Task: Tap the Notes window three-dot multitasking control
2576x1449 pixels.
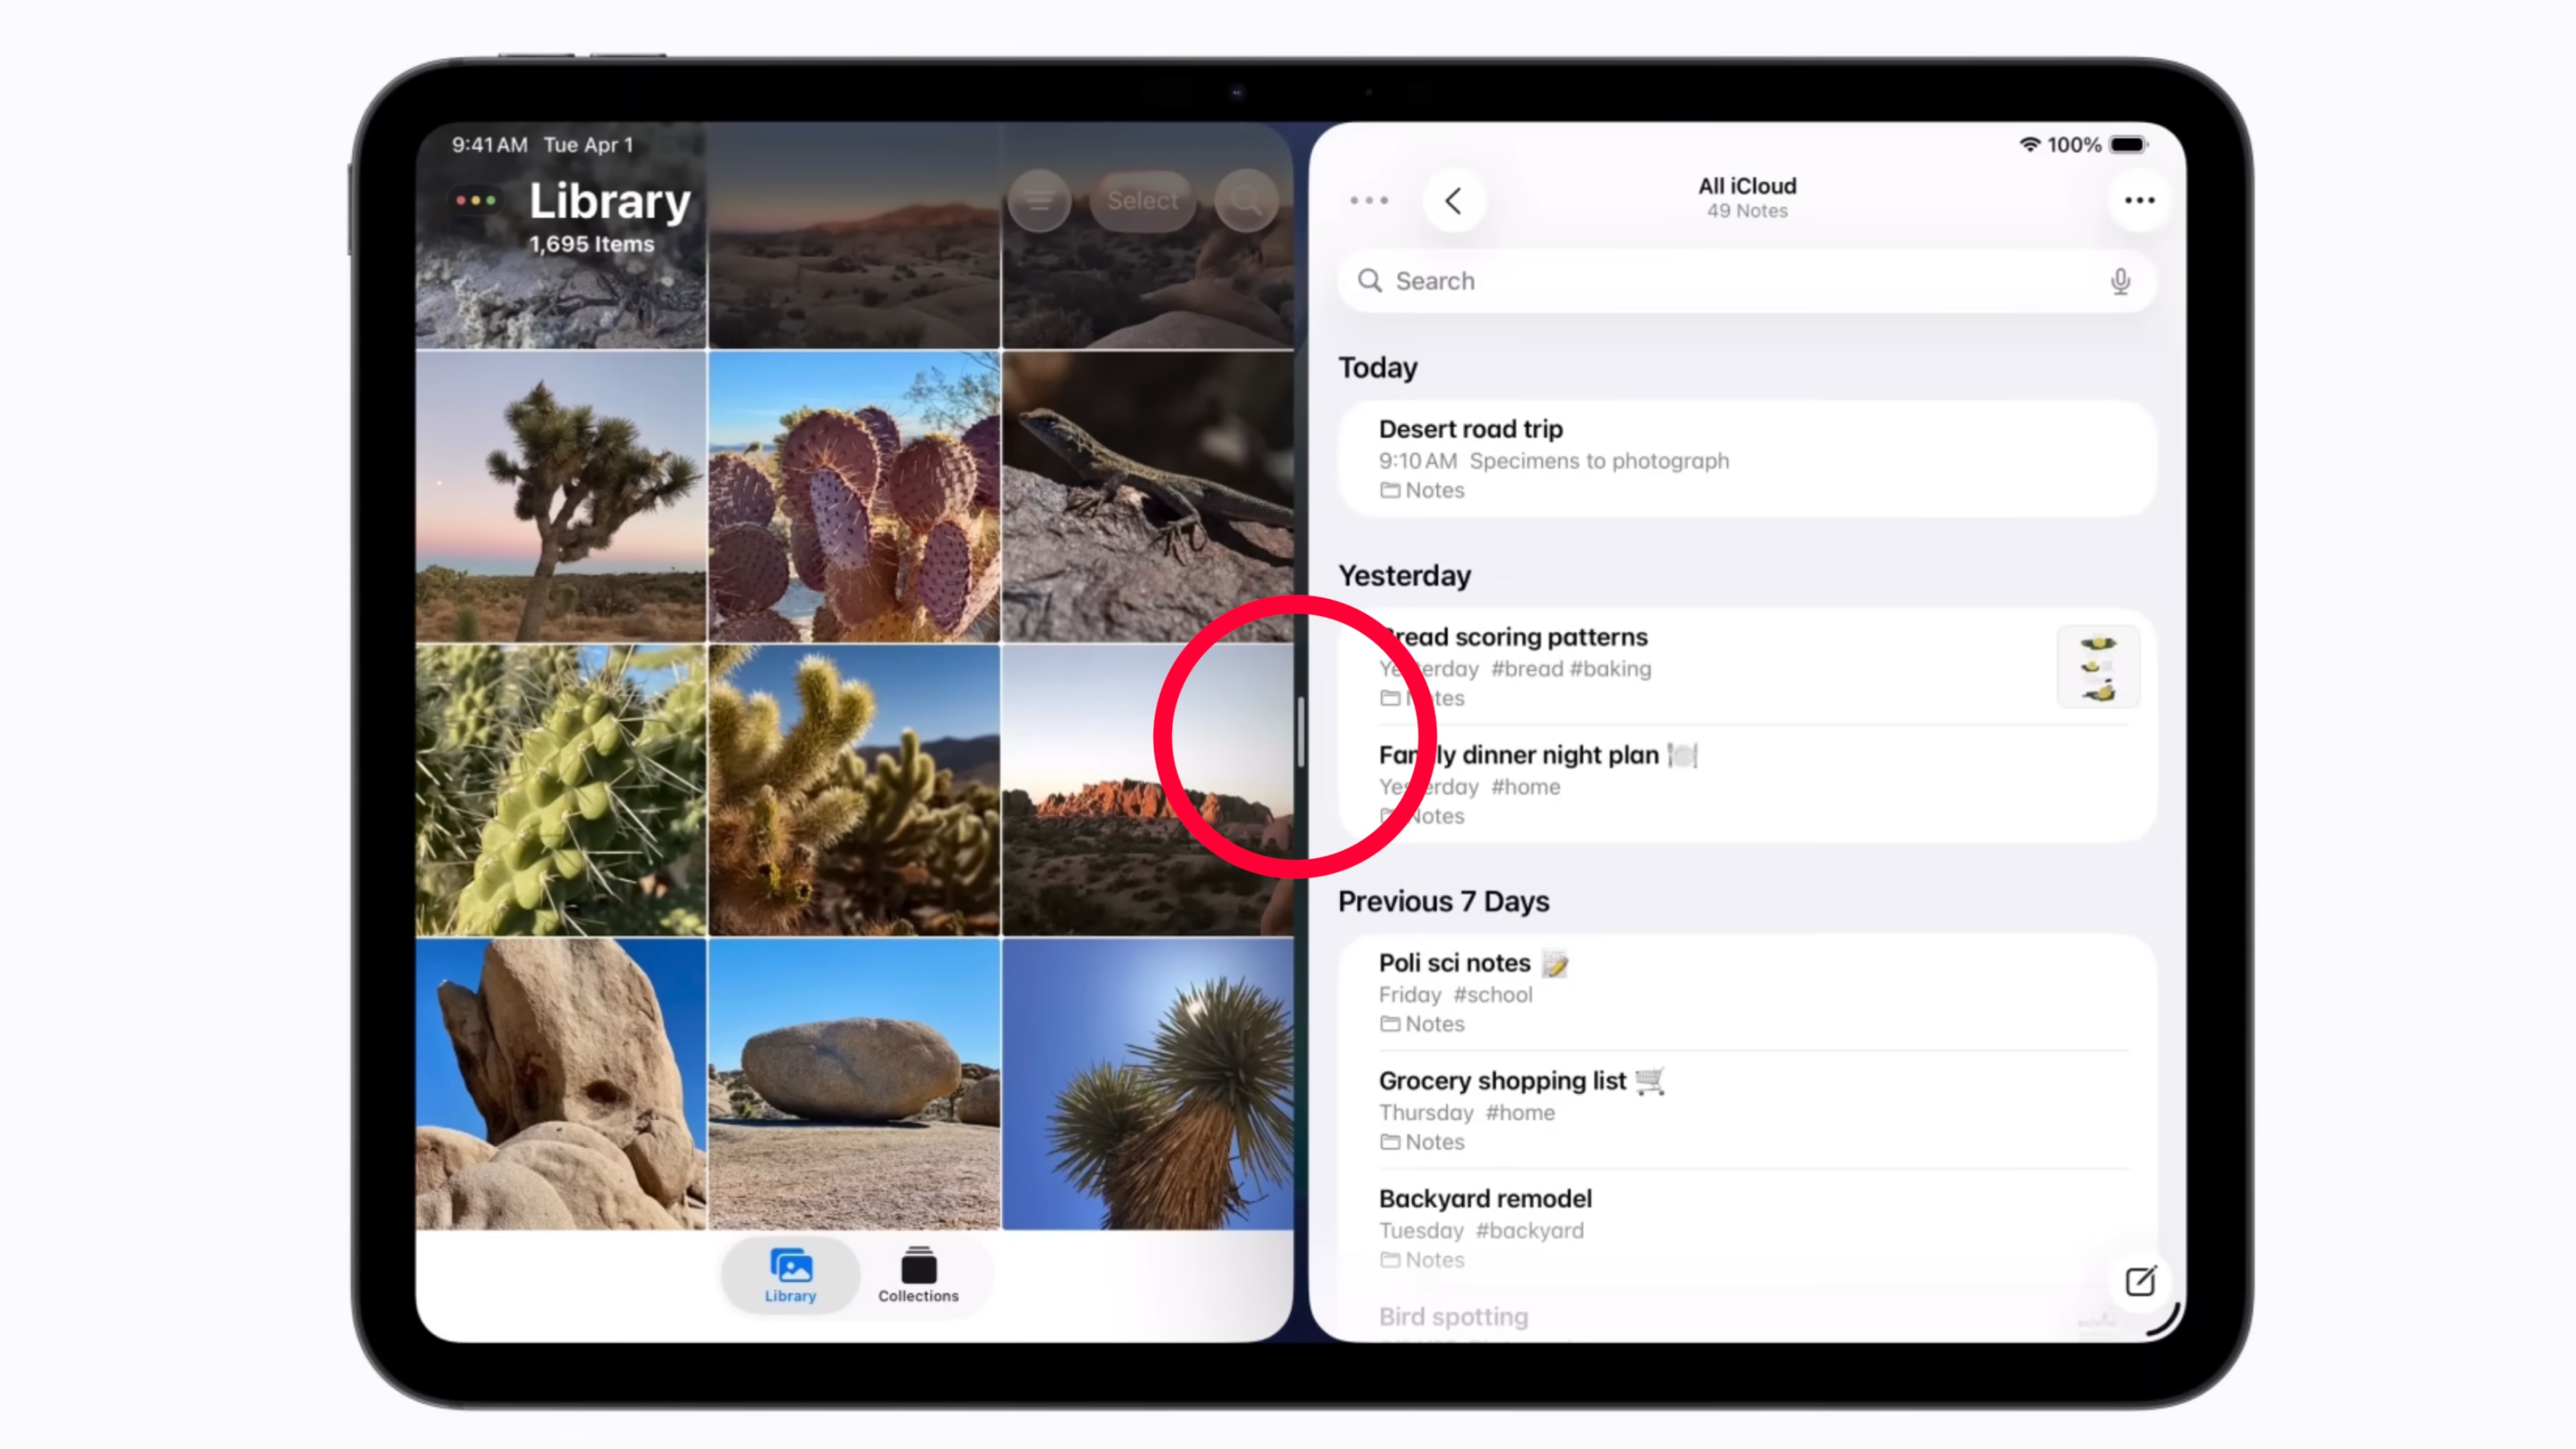Action: click(1369, 201)
